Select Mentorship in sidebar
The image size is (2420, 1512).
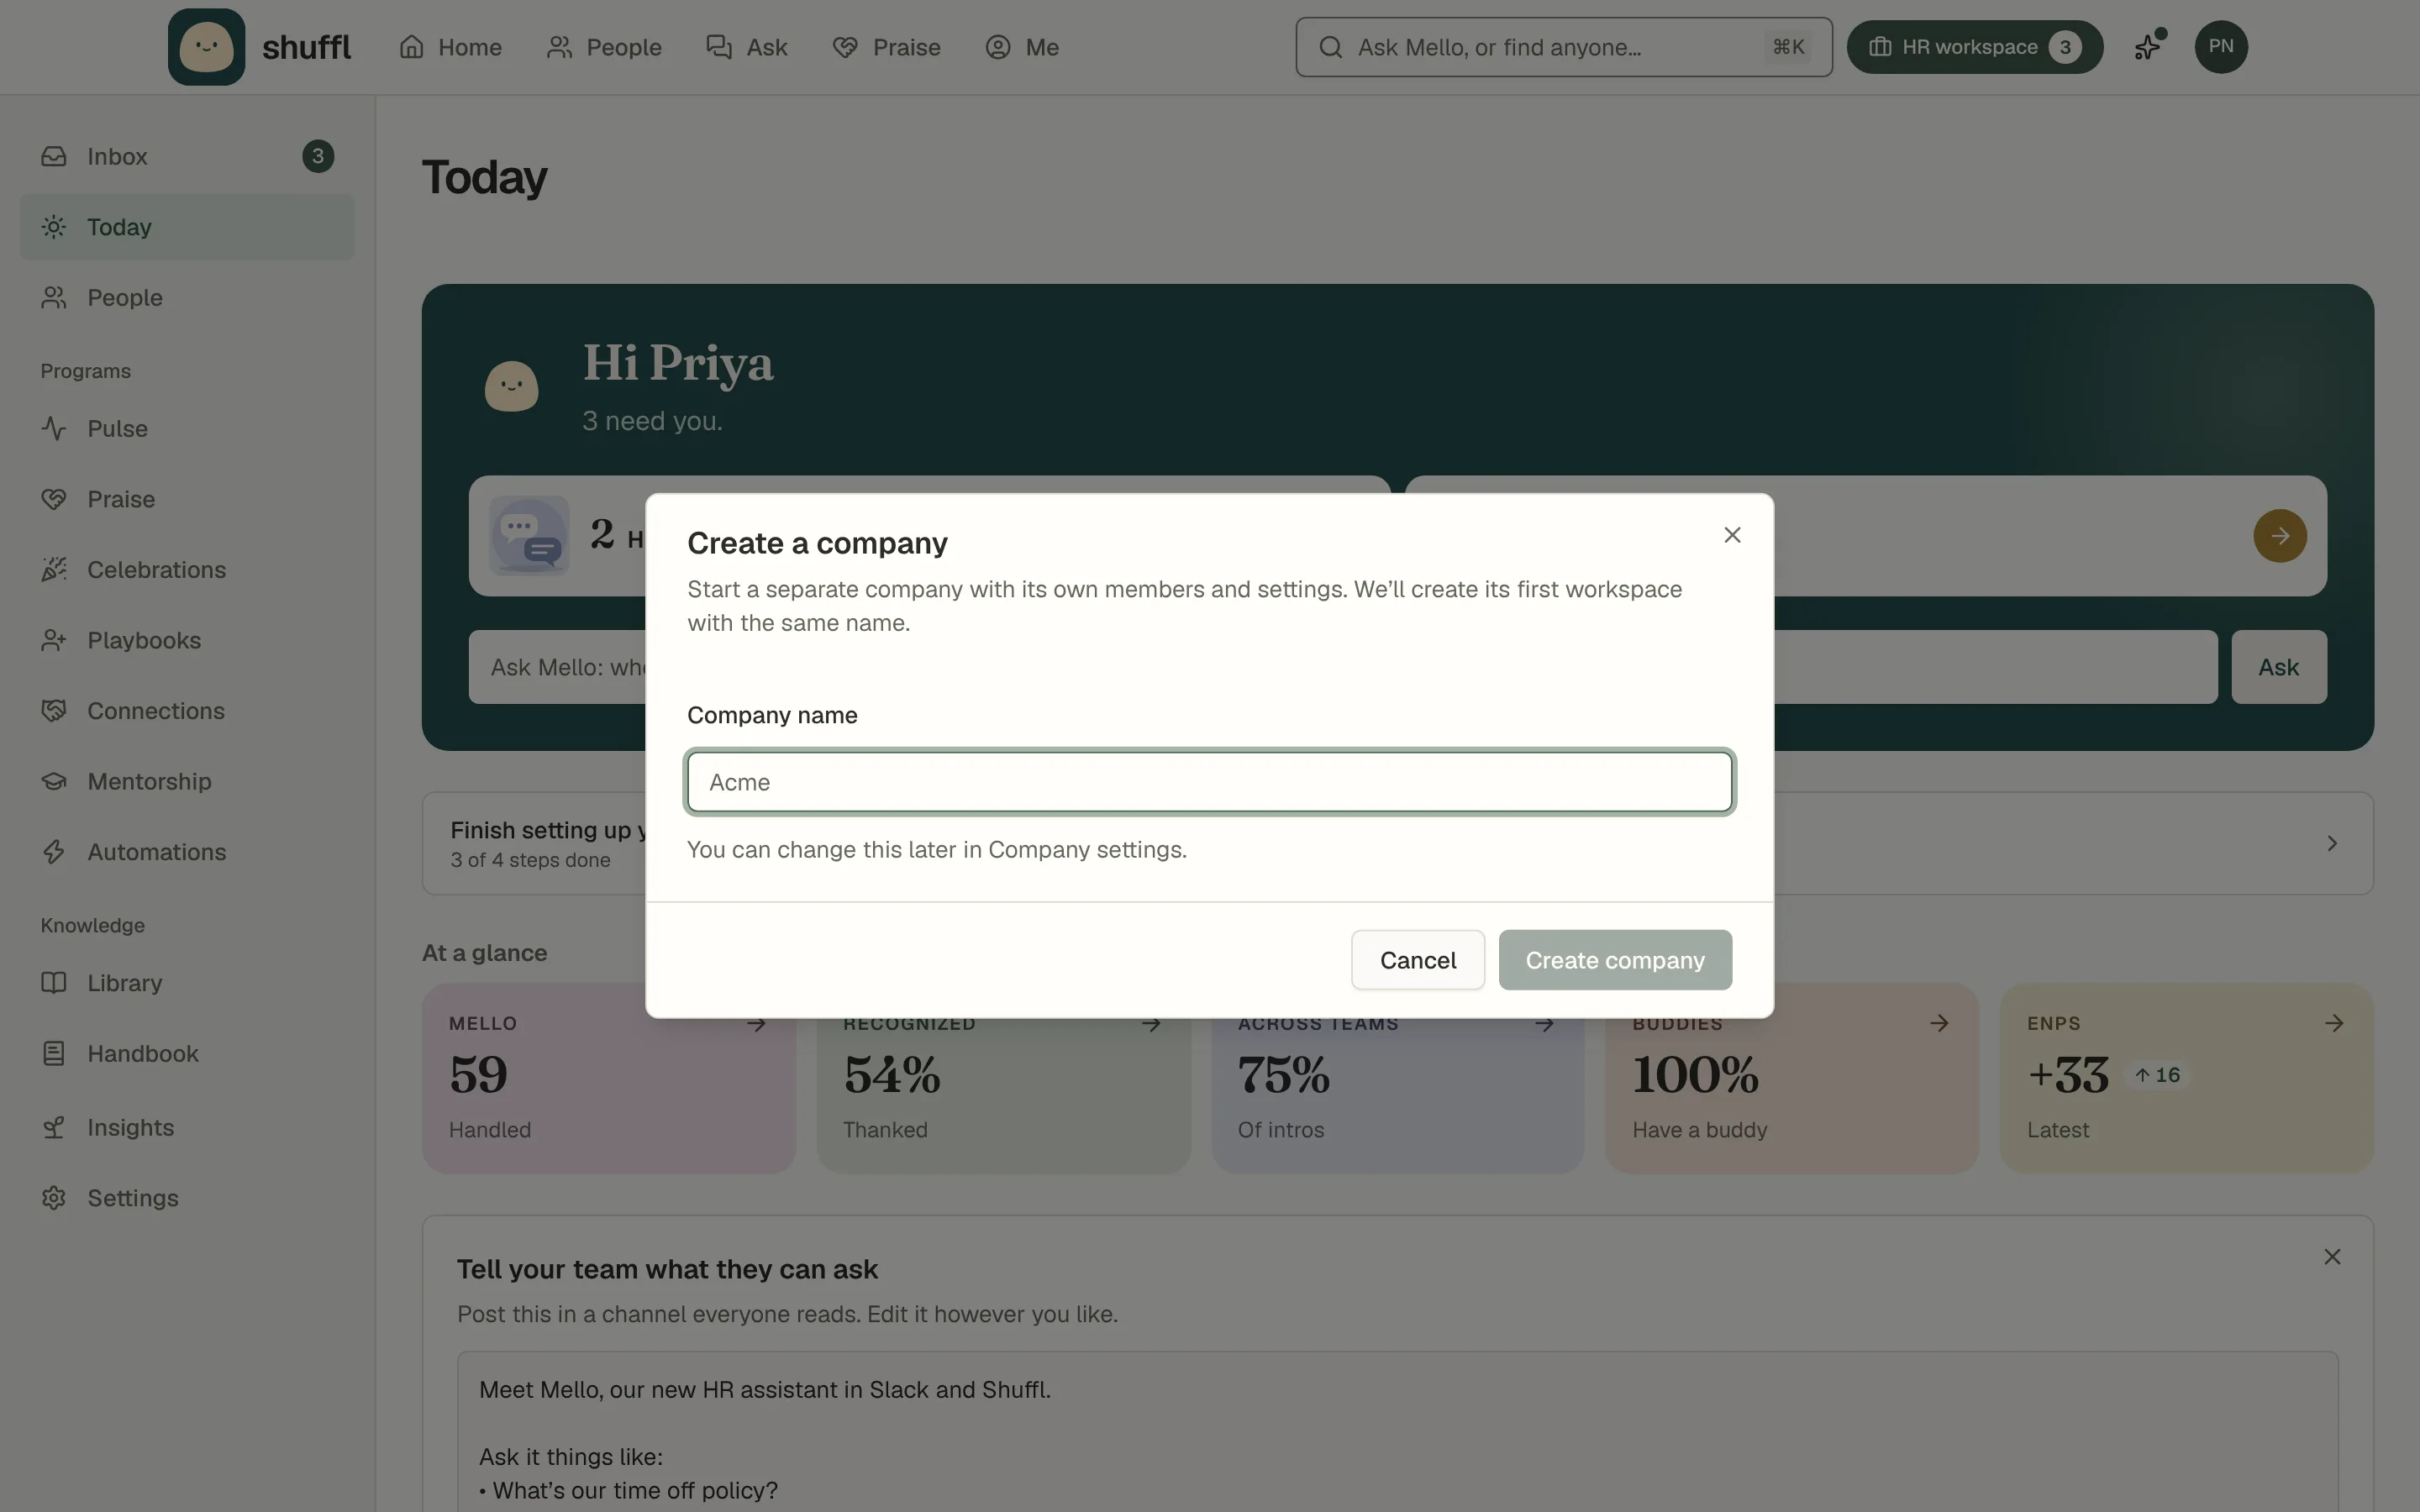click(x=187, y=781)
